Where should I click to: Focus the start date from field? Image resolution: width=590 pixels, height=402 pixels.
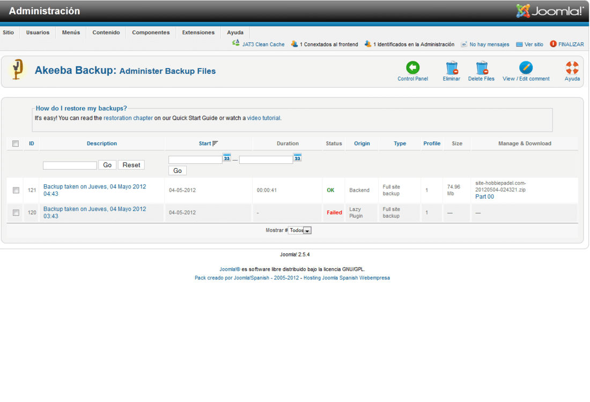coord(195,160)
